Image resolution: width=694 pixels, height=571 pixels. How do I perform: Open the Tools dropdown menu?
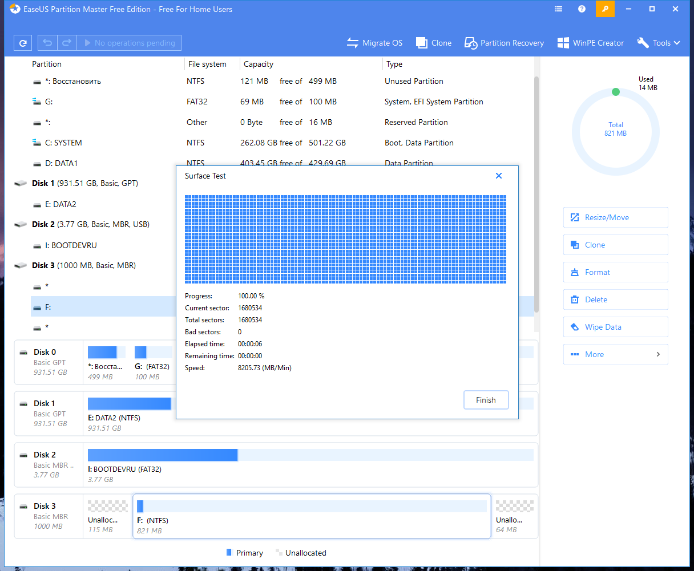coord(659,43)
